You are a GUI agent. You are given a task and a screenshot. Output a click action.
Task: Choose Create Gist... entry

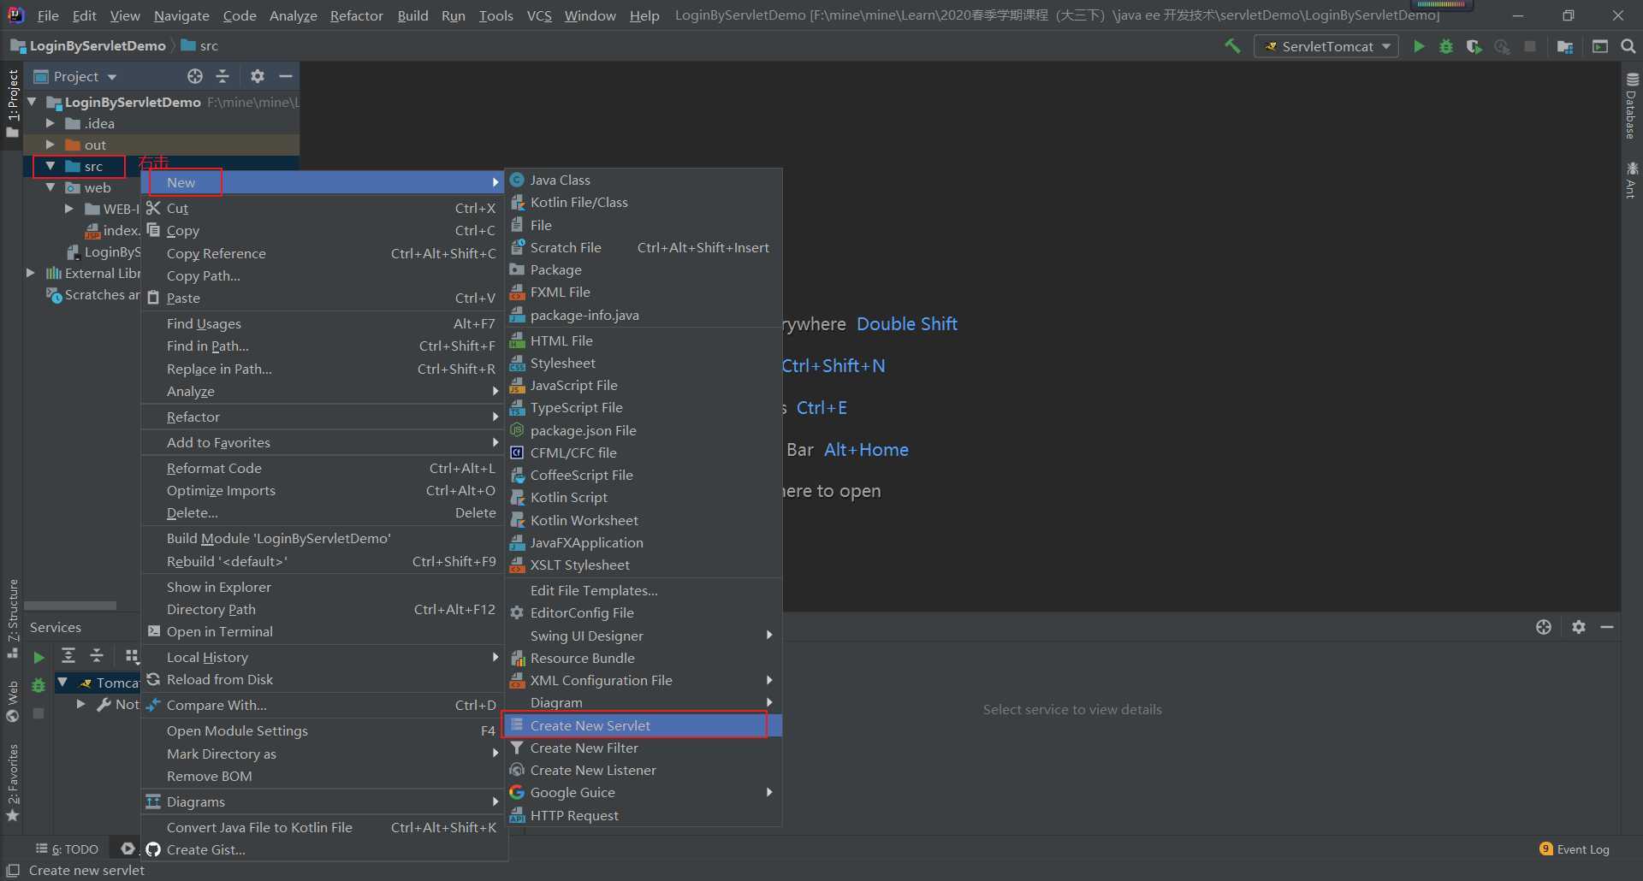tap(323, 849)
